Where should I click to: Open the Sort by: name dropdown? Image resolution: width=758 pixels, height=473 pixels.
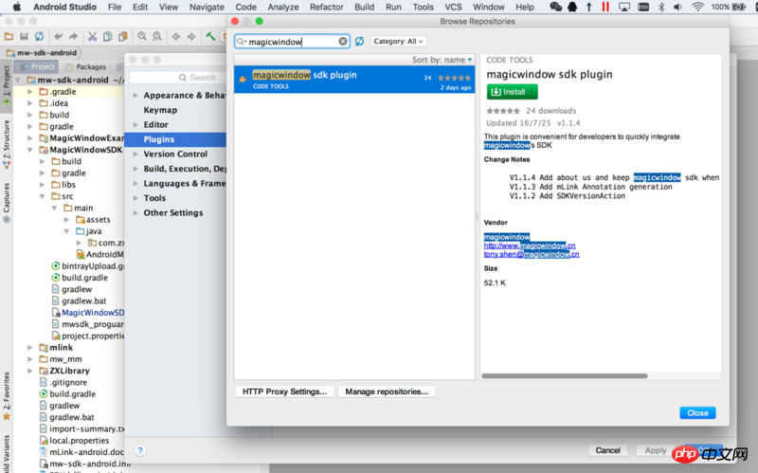click(442, 60)
